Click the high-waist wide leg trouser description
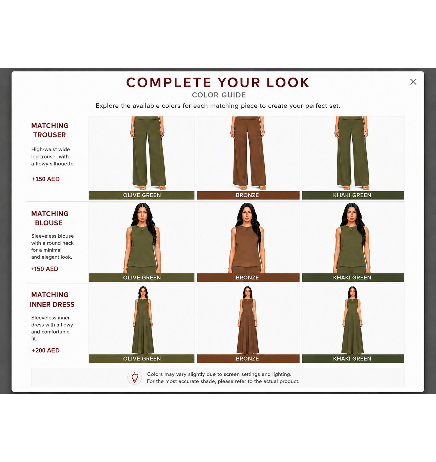 [53, 156]
